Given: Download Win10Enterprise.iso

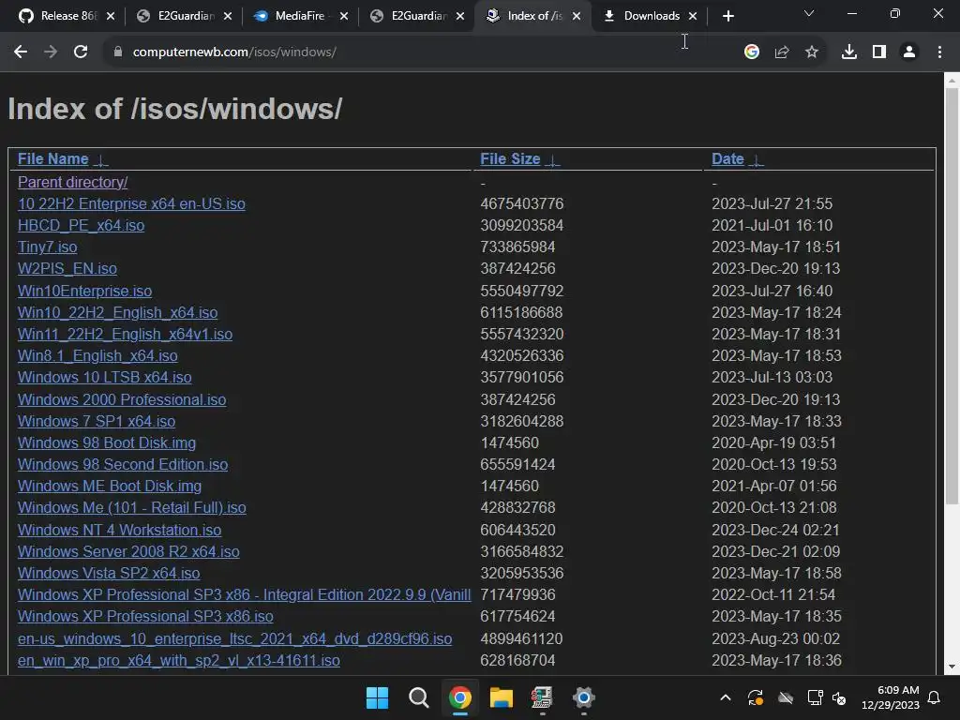Looking at the screenshot, I should point(84,291).
